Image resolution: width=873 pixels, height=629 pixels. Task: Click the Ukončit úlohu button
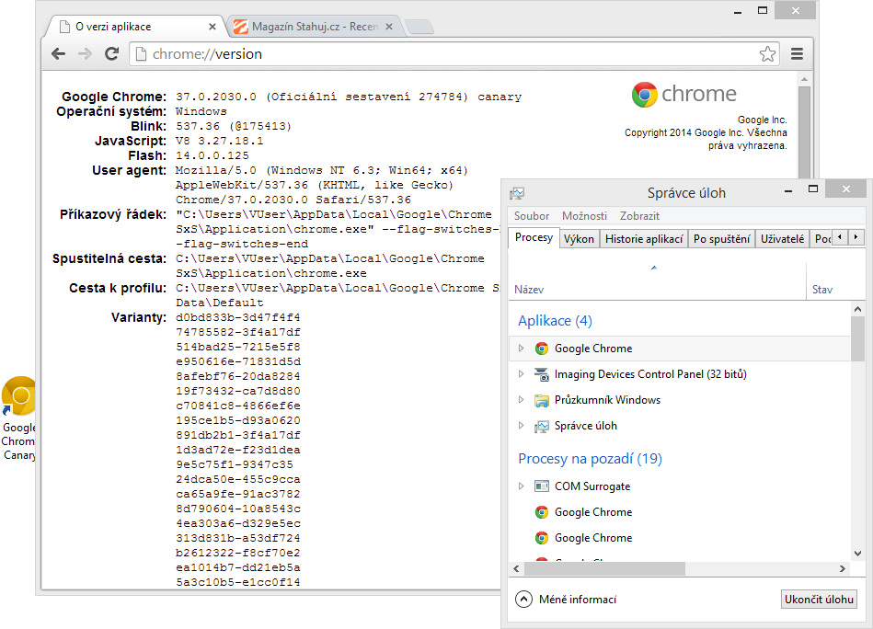(x=819, y=600)
